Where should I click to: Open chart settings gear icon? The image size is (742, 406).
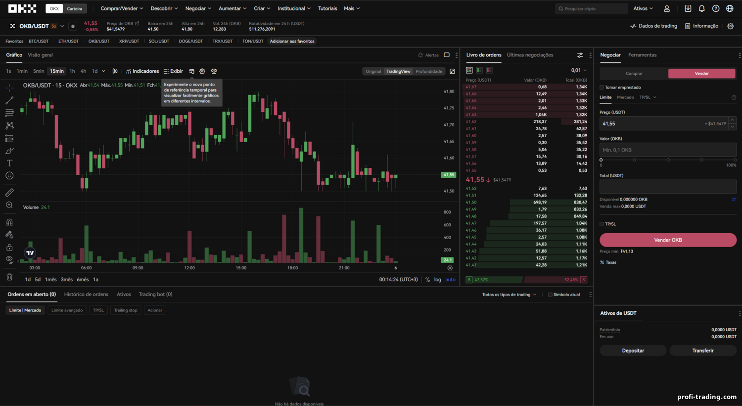(x=202, y=71)
